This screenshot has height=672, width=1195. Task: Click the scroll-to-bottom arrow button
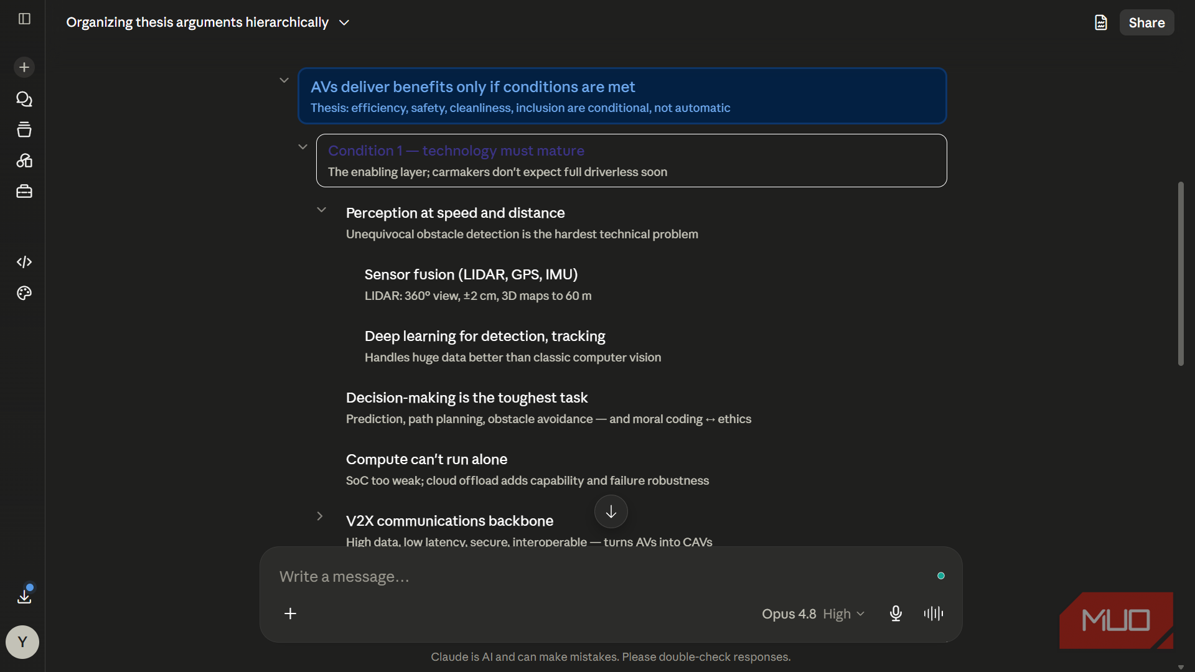click(611, 511)
